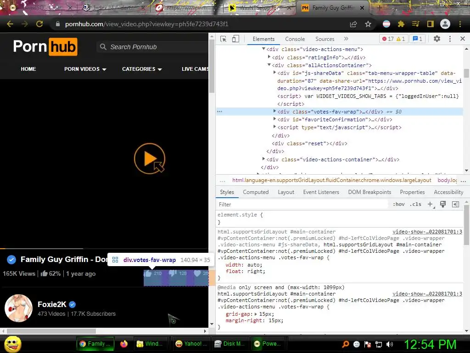Open the Chrome three-dot menu
Image resolution: width=470 pixels, height=353 pixels.
coord(460,24)
